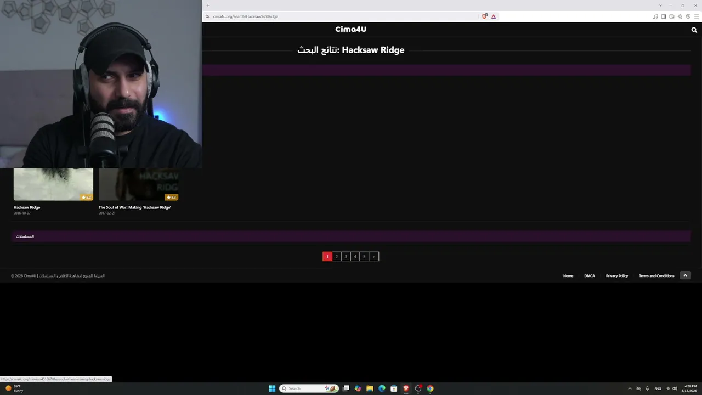Screen dimensions: 702x395
Task: Click the microphone icon in system tray
Action: [647, 388]
